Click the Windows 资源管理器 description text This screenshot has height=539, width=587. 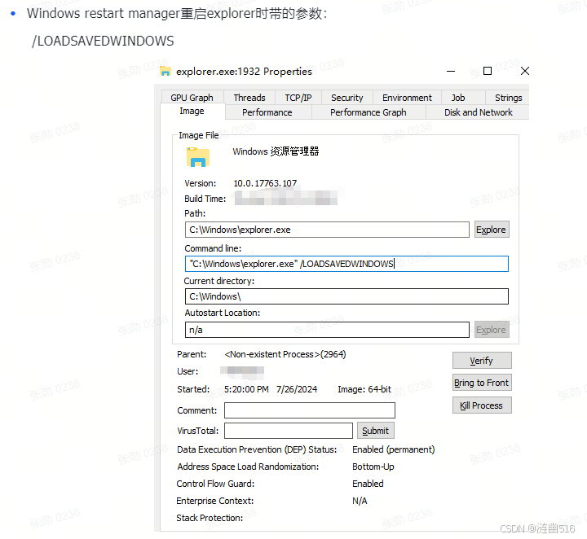276,151
